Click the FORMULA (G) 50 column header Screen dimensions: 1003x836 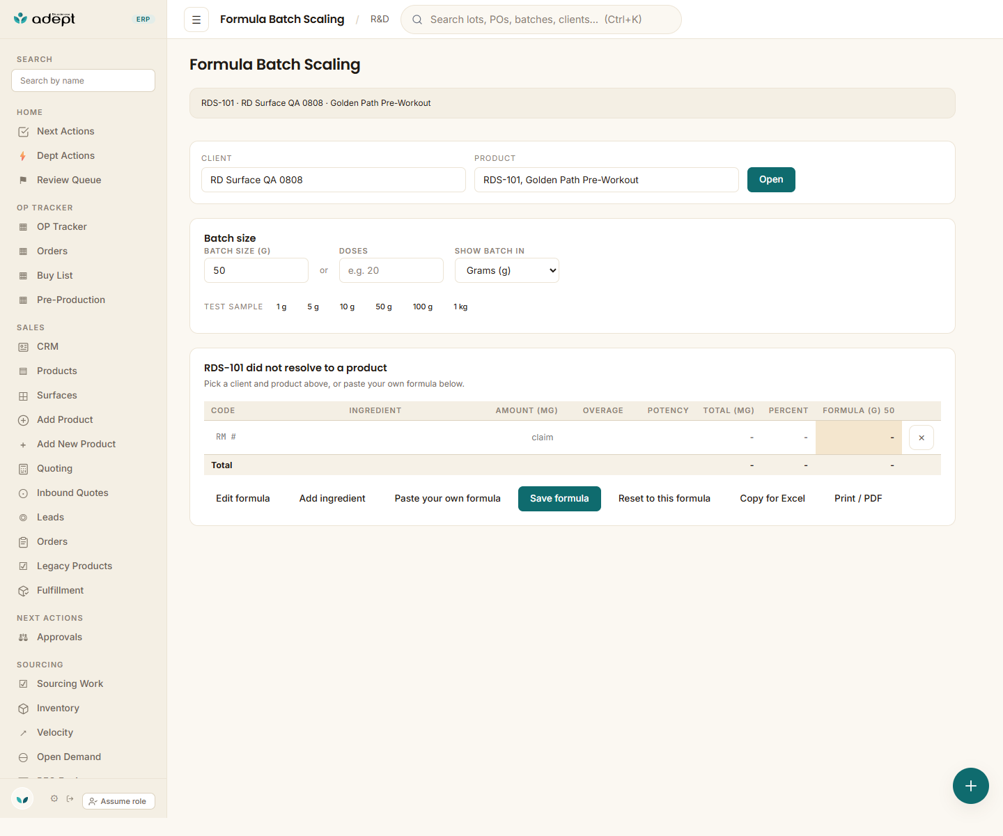tap(859, 411)
